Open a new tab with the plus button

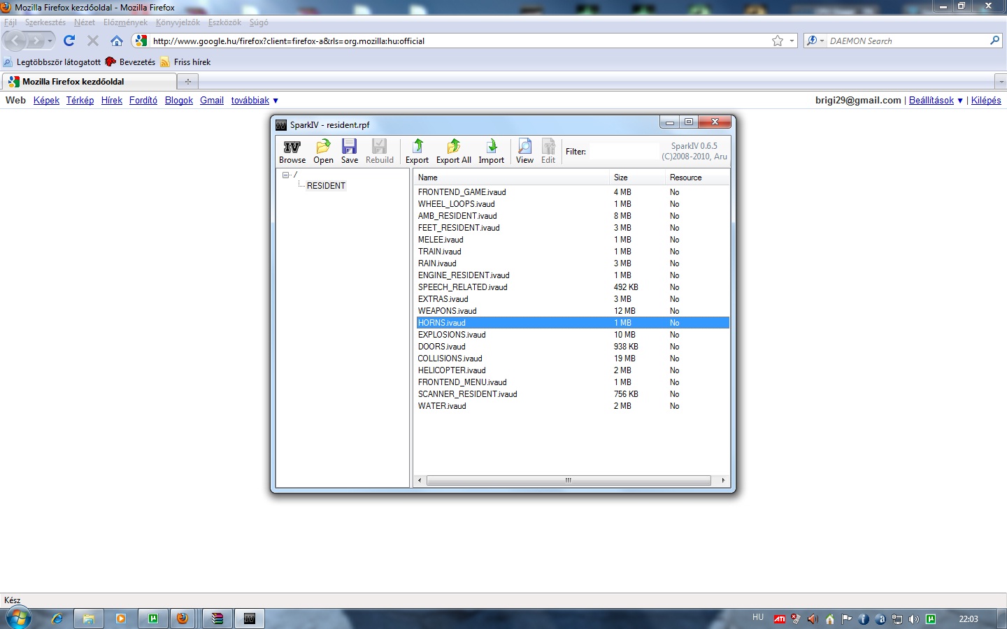coord(187,81)
